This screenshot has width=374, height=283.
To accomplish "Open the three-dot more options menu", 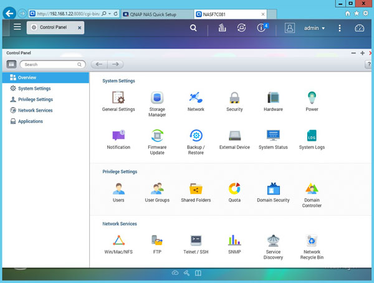I will coord(339,28).
